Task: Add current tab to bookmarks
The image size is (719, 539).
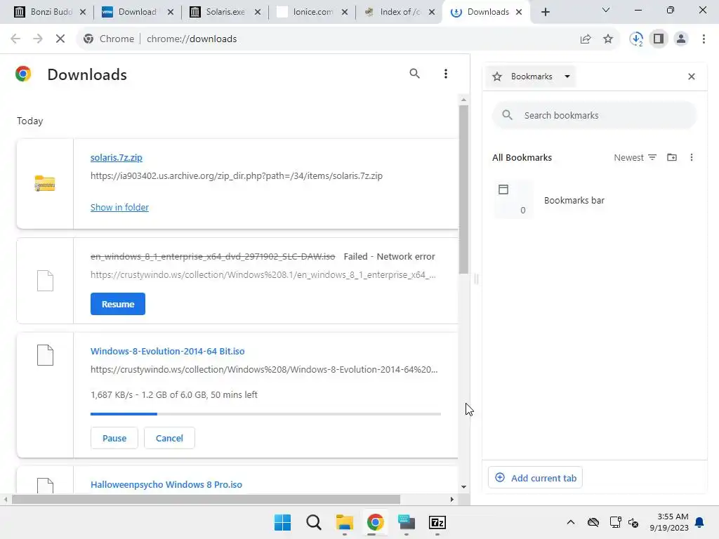Action: 535,477
